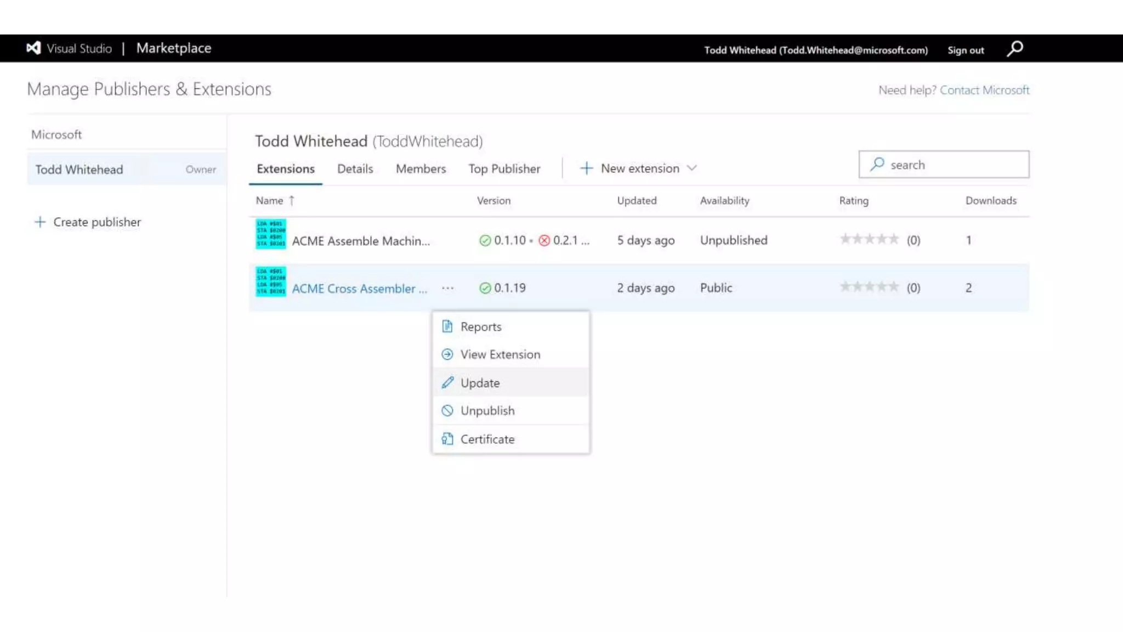The image size is (1123, 632).
Task: Go to Top Publisher tab
Action: [504, 169]
